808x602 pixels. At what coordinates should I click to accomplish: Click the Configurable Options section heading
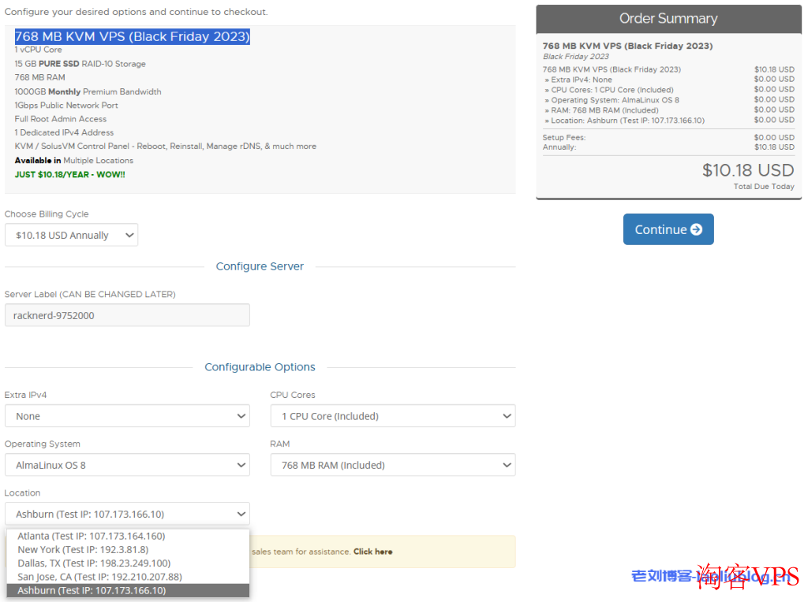tap(260, 367)
